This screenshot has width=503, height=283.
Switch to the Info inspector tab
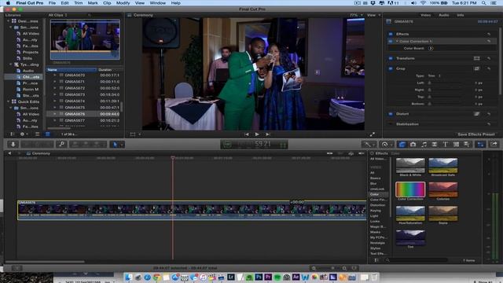pos(461,15)
